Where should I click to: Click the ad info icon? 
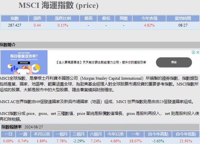pyautogui.click(x=193, y=52)
